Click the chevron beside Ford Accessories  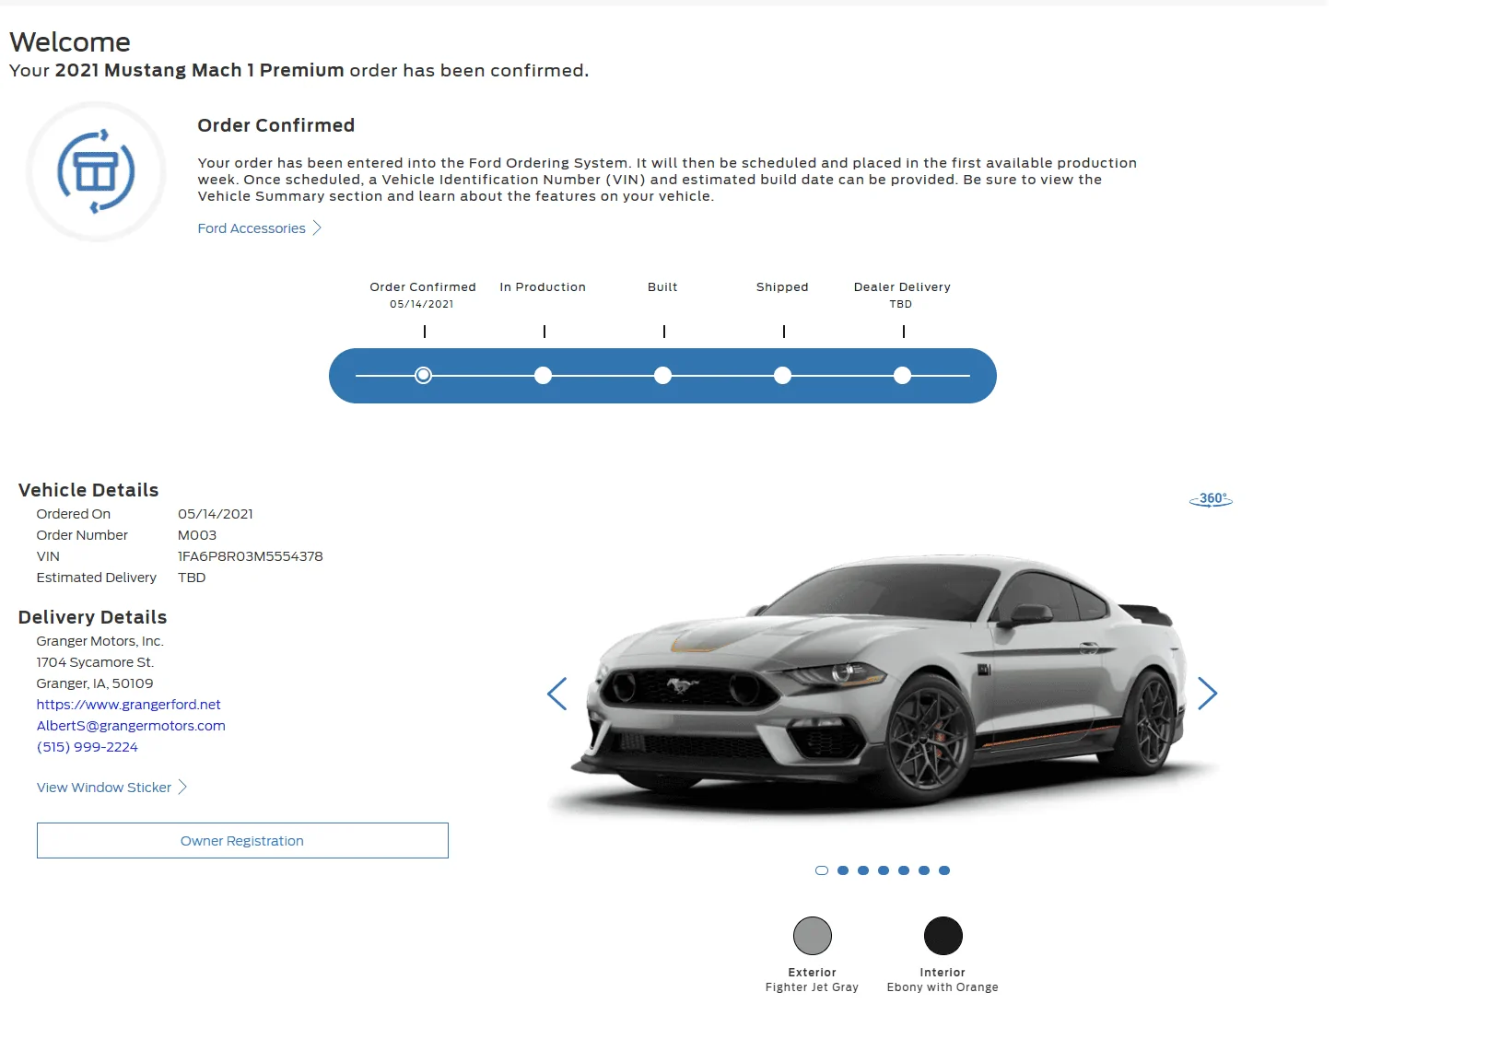point(317,228)
